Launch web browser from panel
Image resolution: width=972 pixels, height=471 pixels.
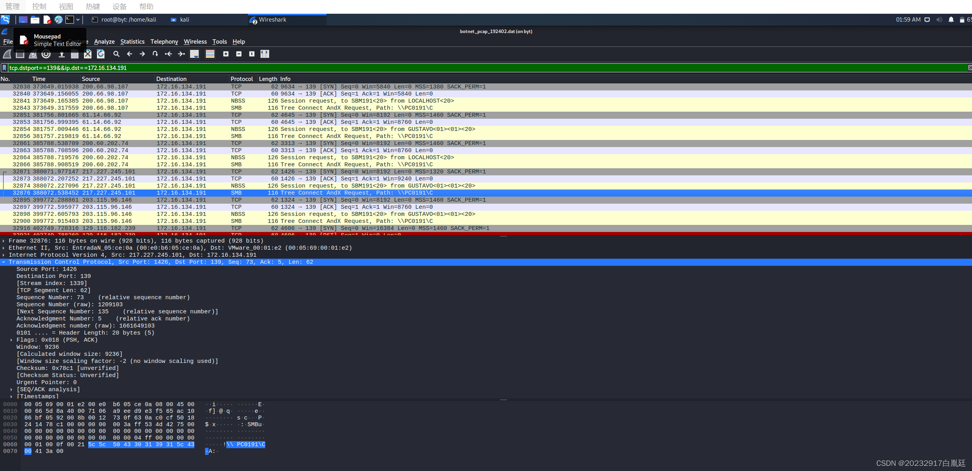tap(59, 20)
